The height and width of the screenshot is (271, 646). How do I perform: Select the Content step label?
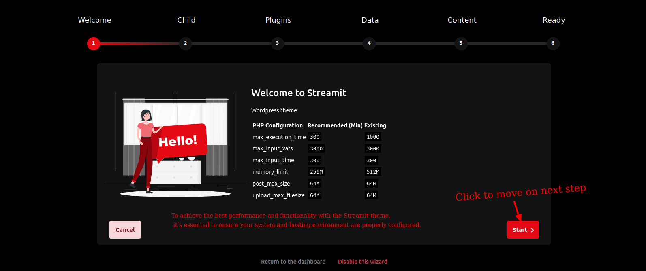point(462,20)
